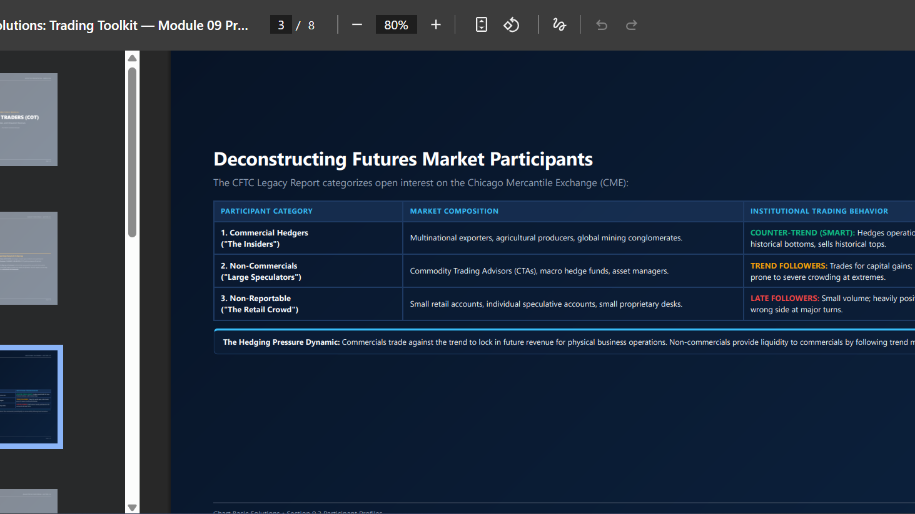The width and height of the screenshot is (915, 514).
Task: Click The Hedging Pressure Dynamic note
Action: 564,342
